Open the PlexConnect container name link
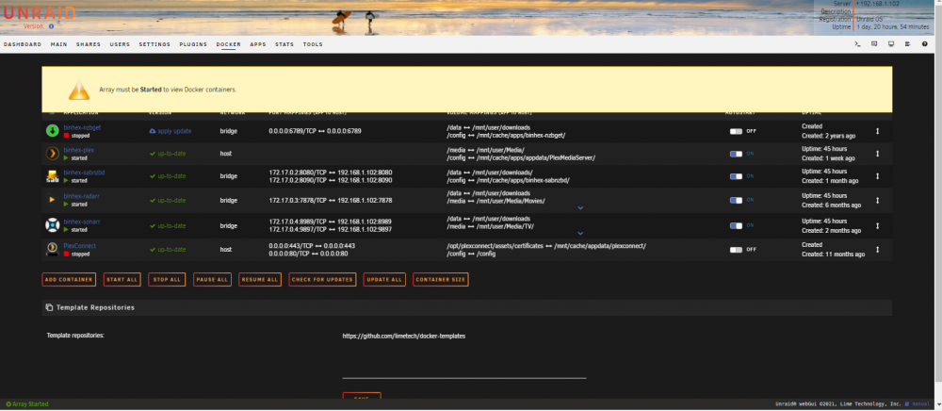Screen dimensions: 942x411 tap(80, 246)
